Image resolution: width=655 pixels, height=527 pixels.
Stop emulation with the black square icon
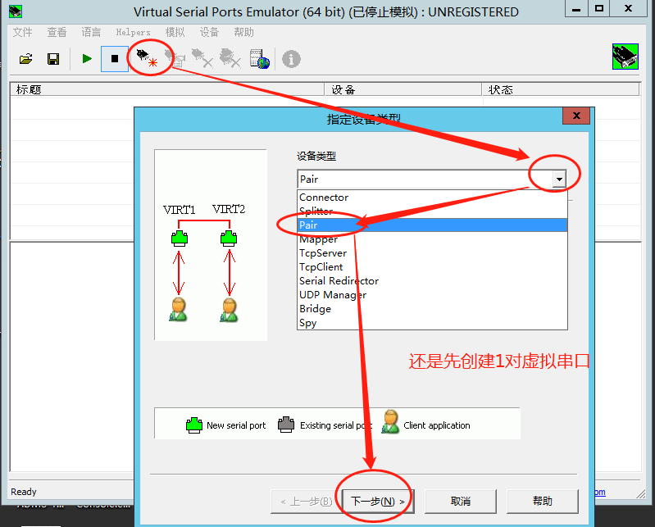(115, 59)
